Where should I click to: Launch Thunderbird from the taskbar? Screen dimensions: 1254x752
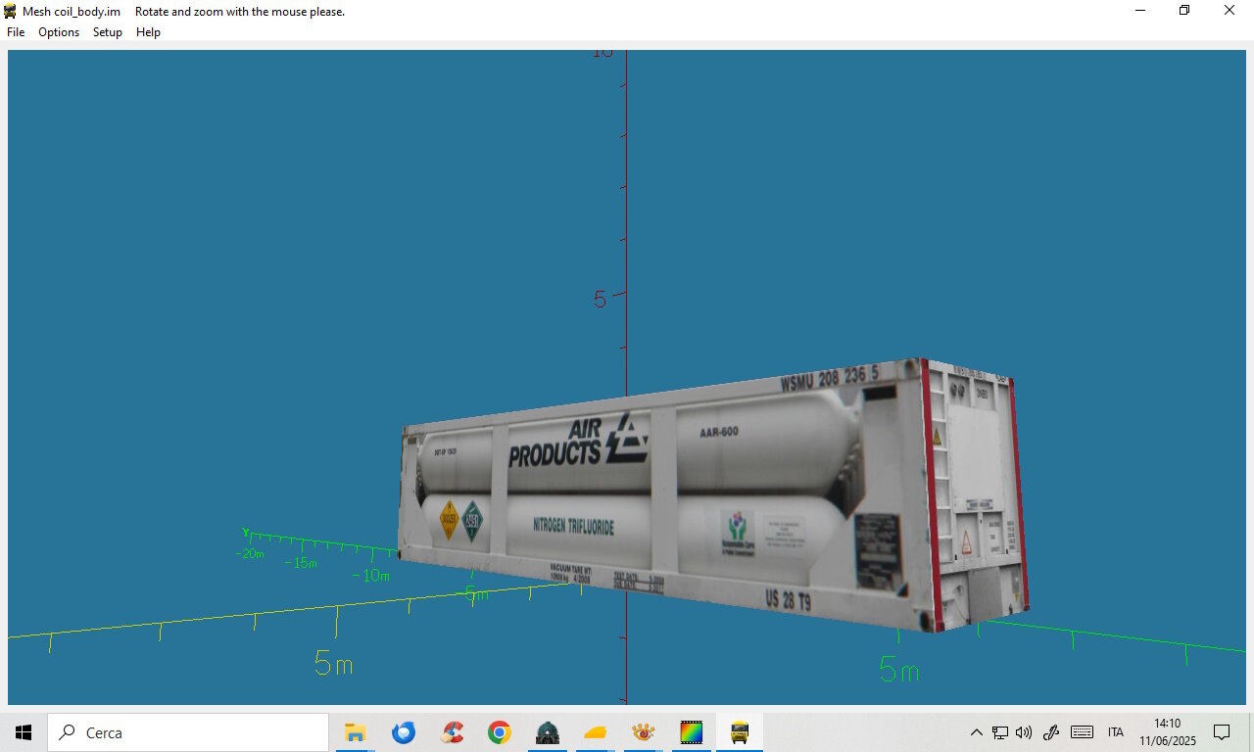pos(404,732)
